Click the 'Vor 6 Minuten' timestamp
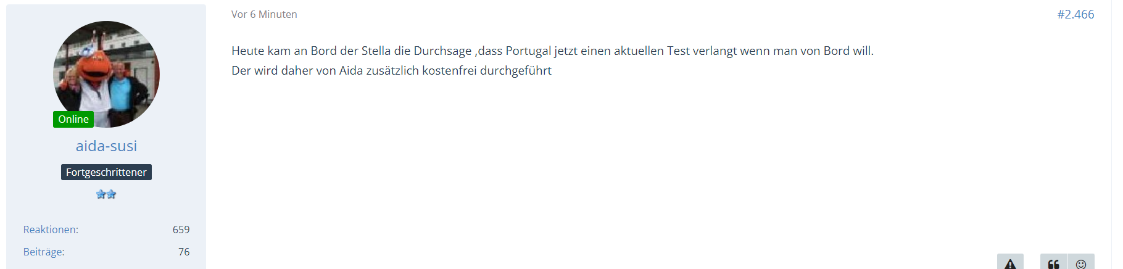Viewport: 1123px width, 269px height. (x=264, y=14)
